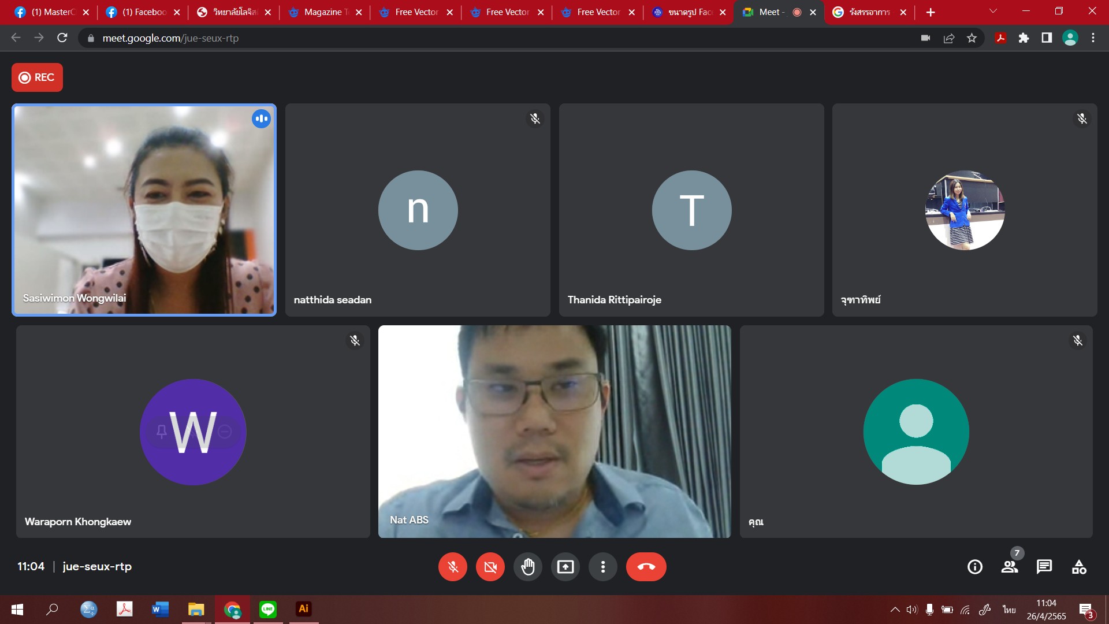Click the Thai language indicator in taskbar
Screen dimensions: 1109x624
click(1008, 609)
